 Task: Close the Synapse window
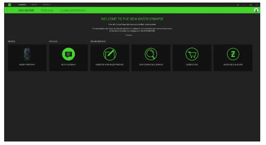(257, 5)
